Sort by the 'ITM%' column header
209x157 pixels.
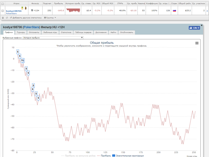click(x=120, y=4)
